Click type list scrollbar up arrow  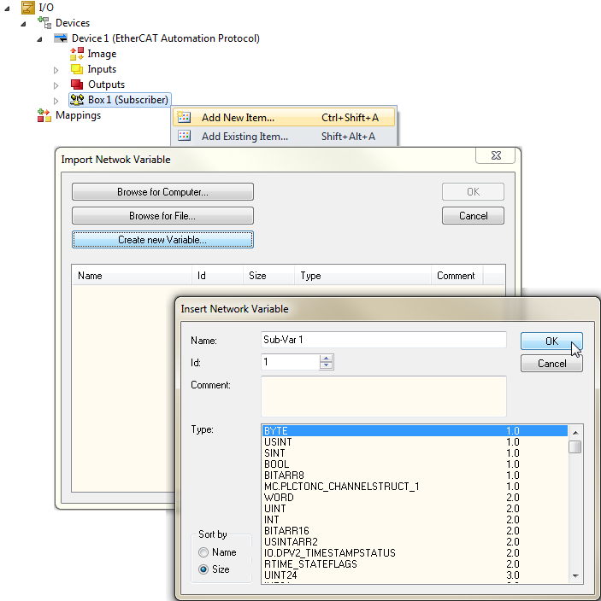(x=575, y=432)
